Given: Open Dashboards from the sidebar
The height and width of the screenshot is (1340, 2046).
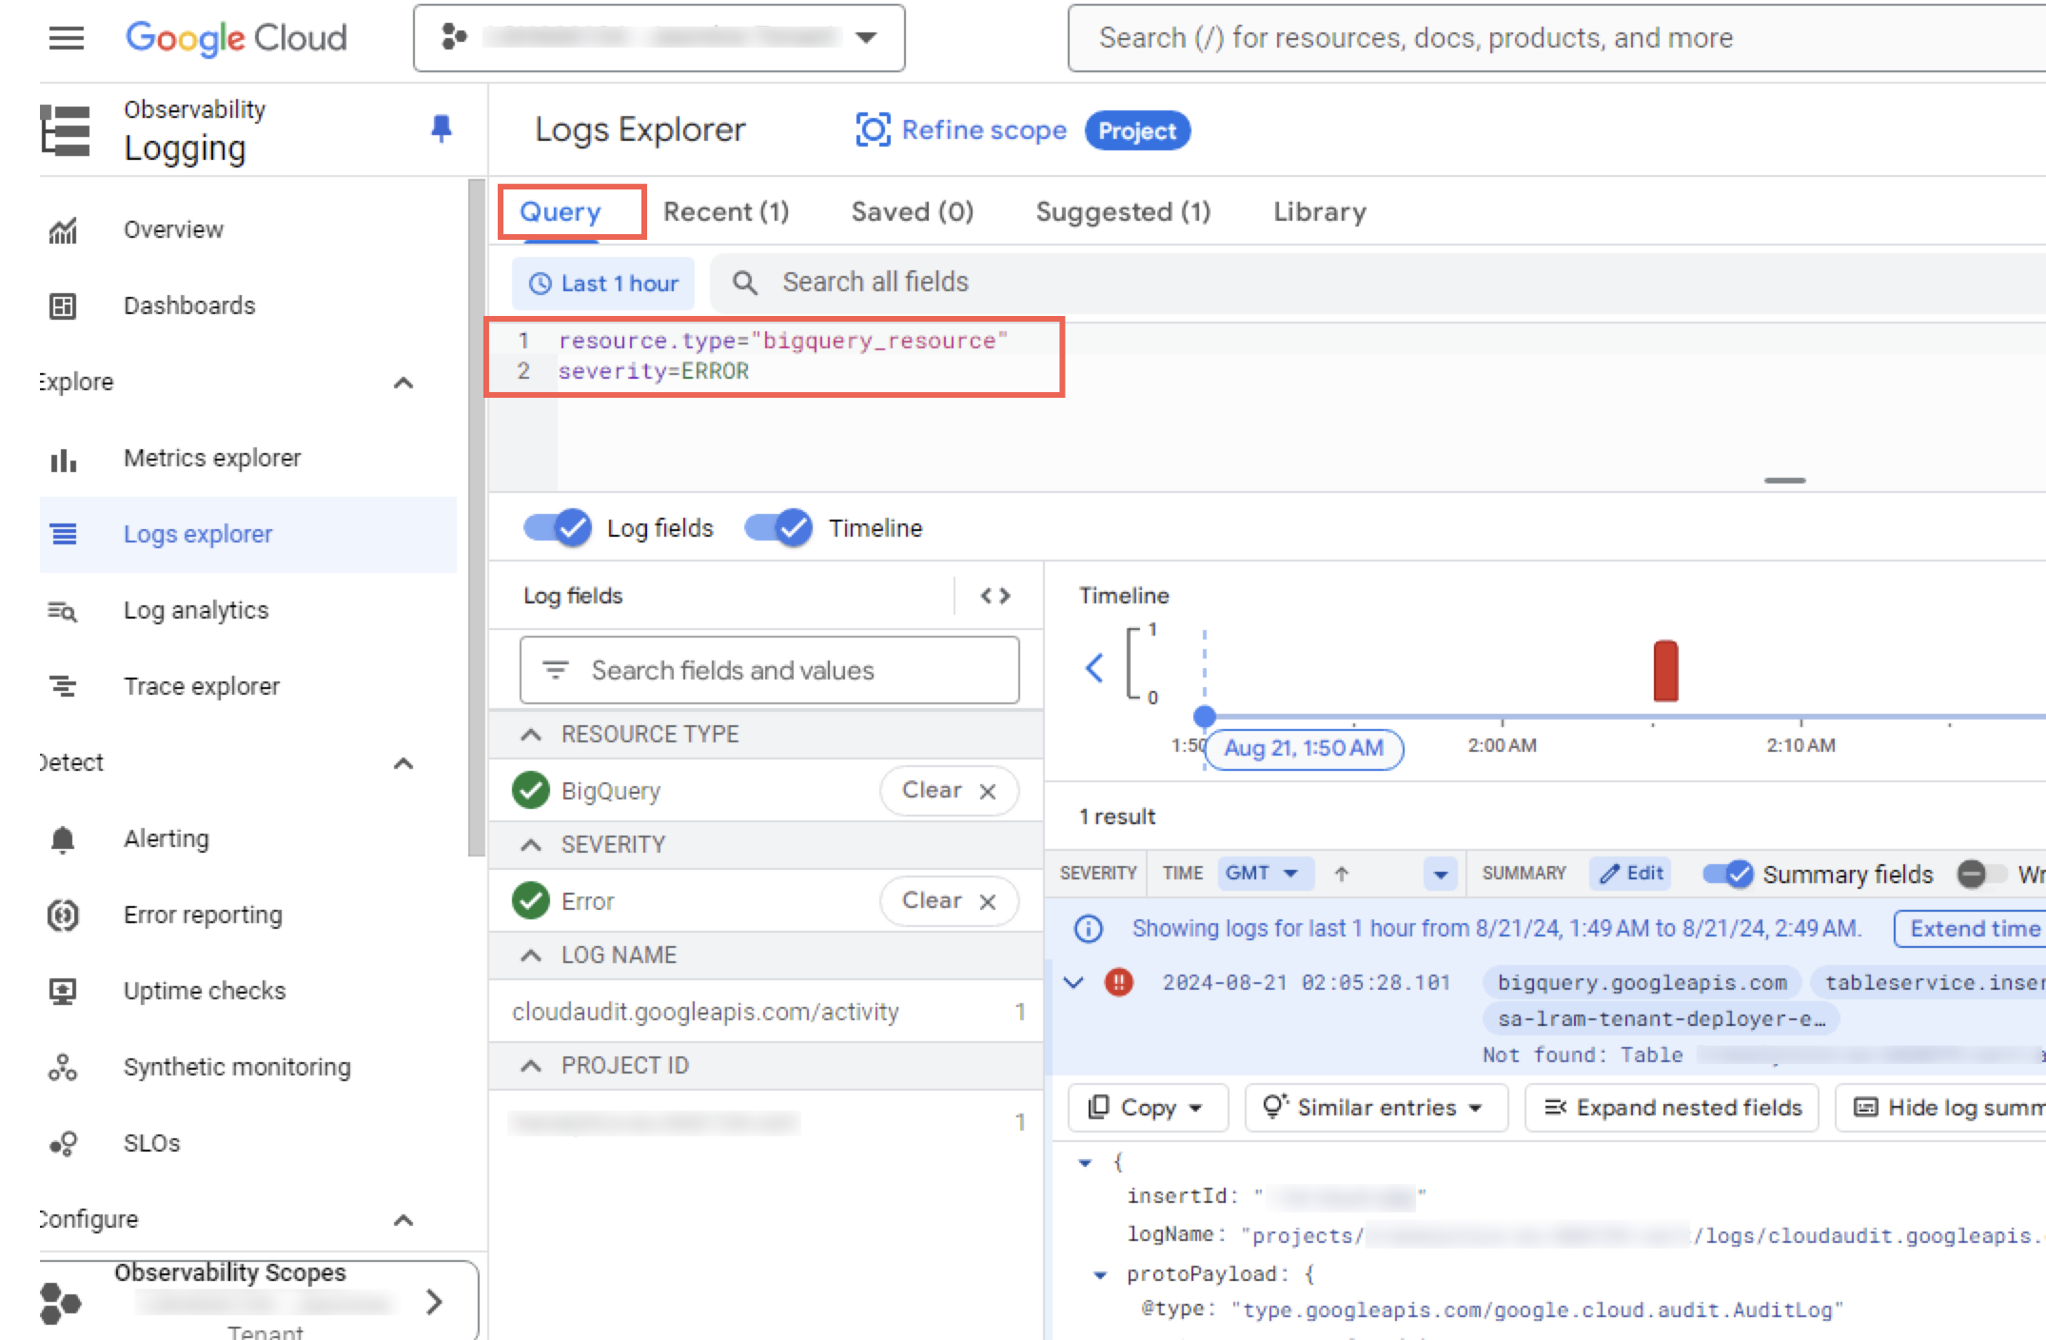Looking at the screenshot, I should [x=189, y=305].
